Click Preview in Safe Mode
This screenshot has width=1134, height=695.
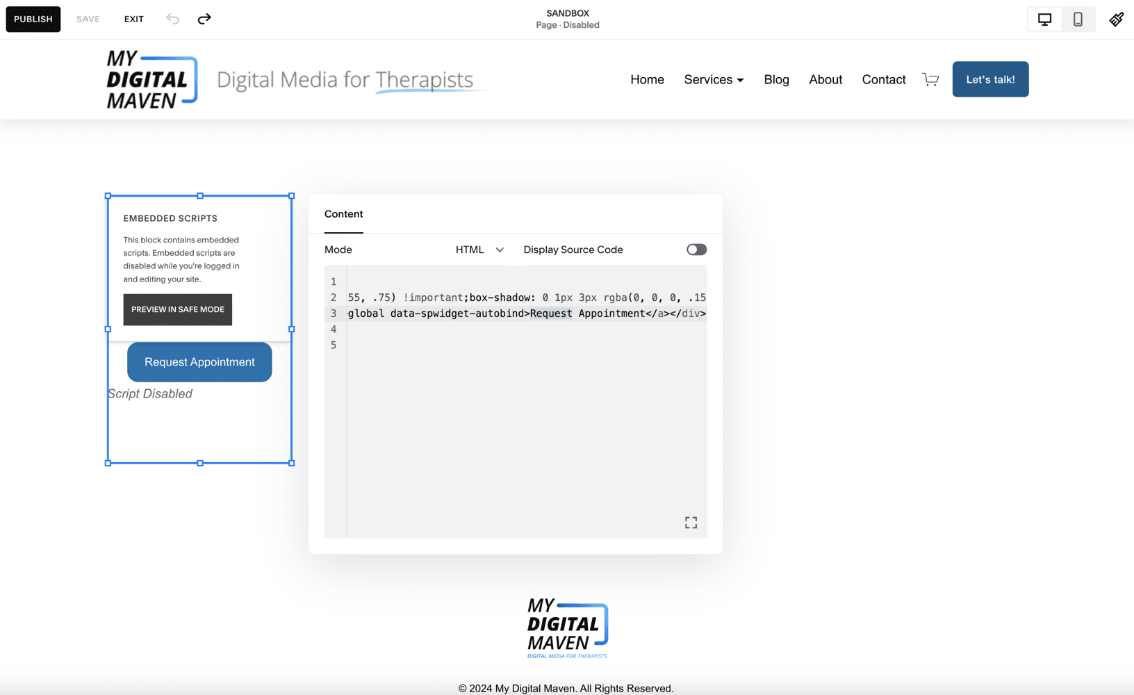click(x=177, y=309)
